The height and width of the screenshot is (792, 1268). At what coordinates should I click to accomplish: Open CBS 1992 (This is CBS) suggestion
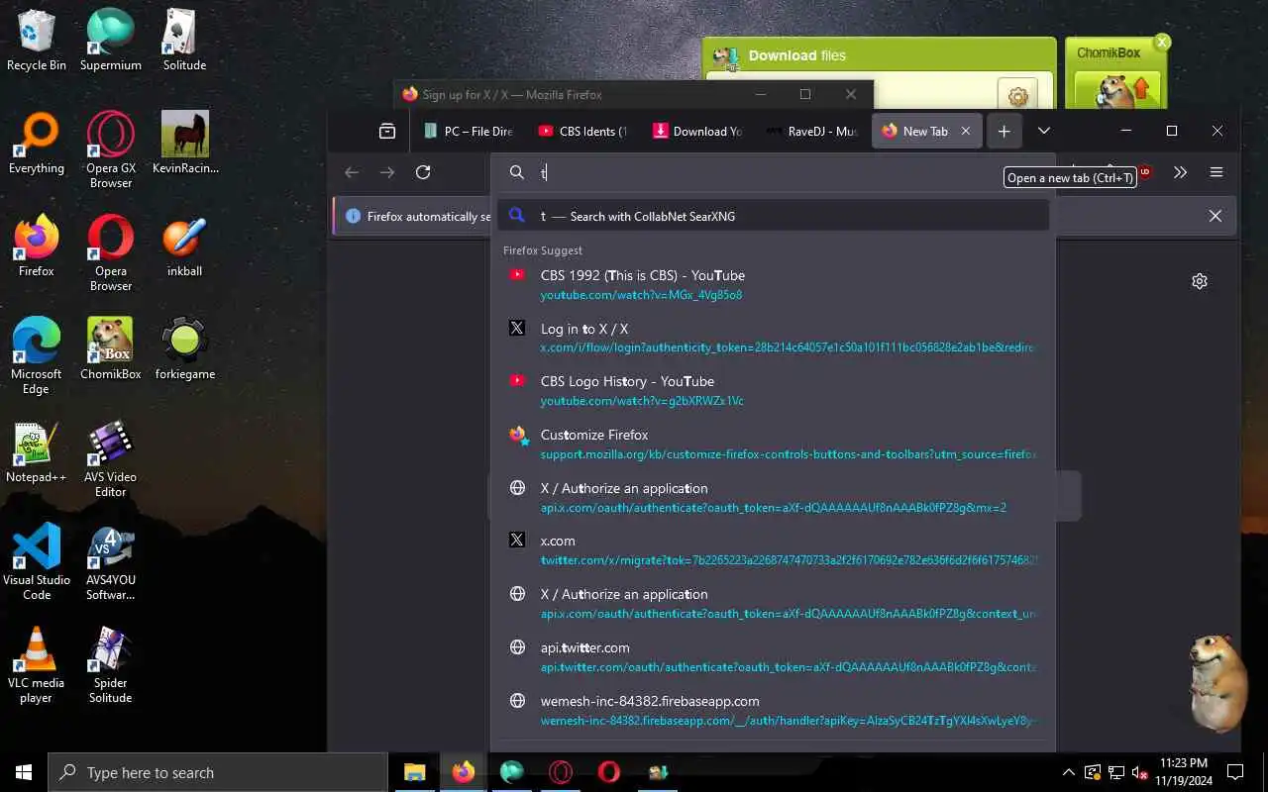774,284
